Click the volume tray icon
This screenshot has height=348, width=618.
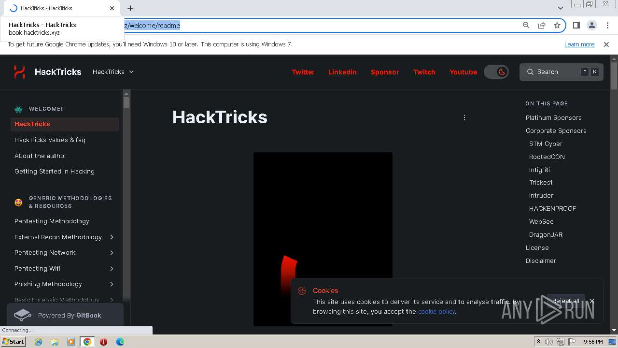tap(549, 342)
